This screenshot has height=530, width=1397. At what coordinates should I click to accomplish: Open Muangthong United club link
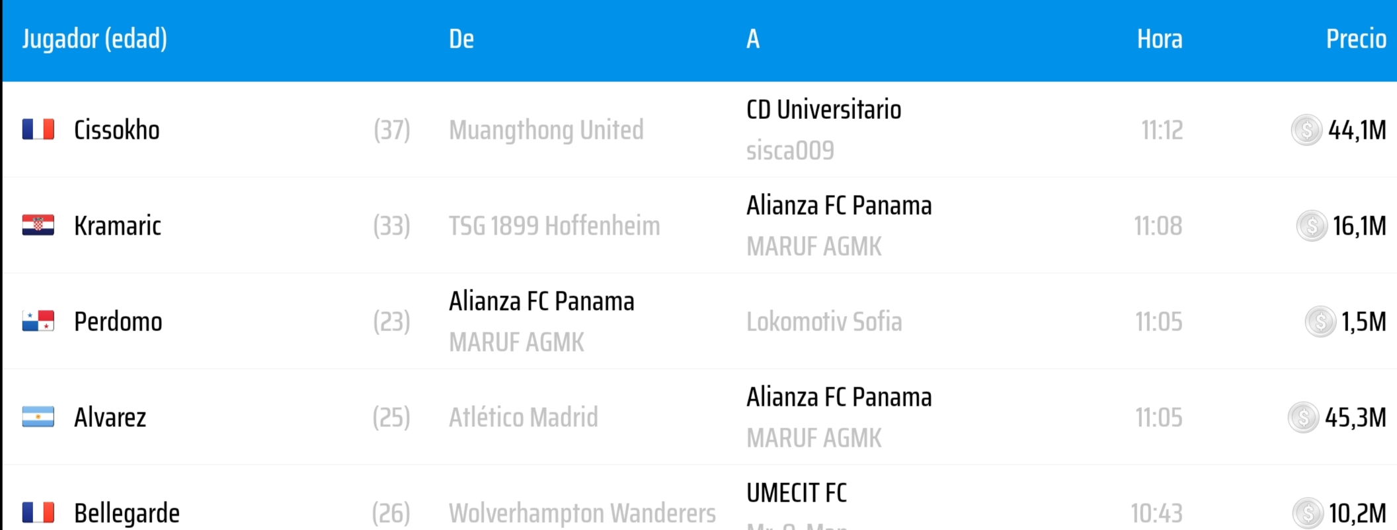[545, 130]
